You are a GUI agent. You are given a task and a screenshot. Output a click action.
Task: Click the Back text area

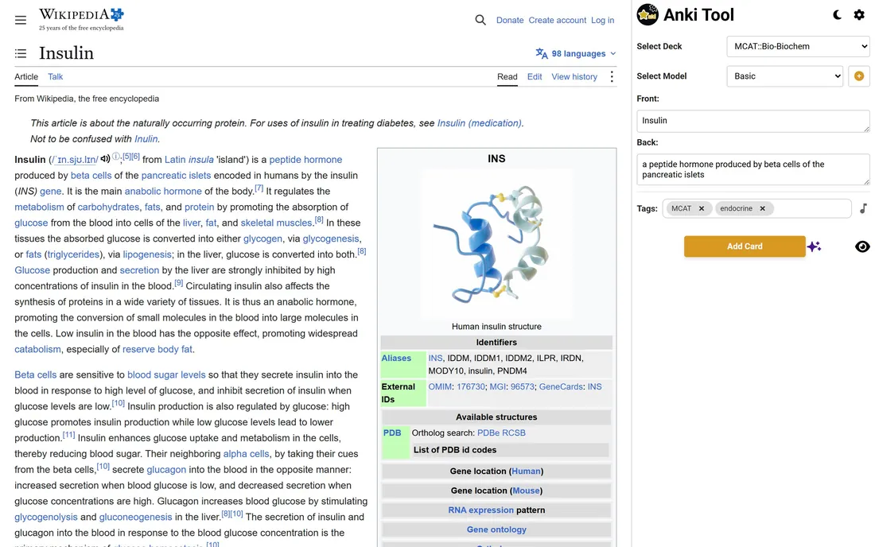coord(752,169)
